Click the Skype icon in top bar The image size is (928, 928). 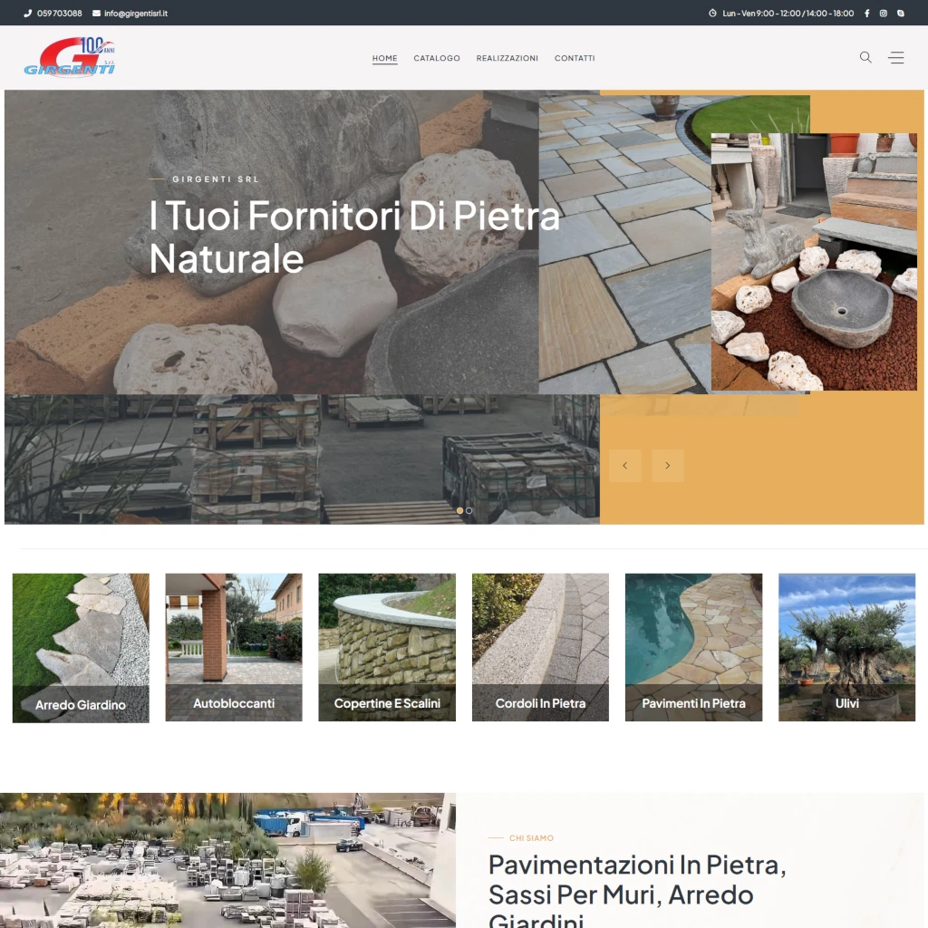click(x=900, y=14)
